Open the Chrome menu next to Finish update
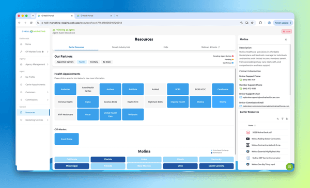Screen dimensions: 310x188 point(290,23)
